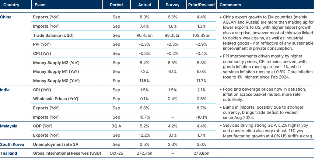Select the Survey column header
The image size is (315, 158).
coord(172,5)
